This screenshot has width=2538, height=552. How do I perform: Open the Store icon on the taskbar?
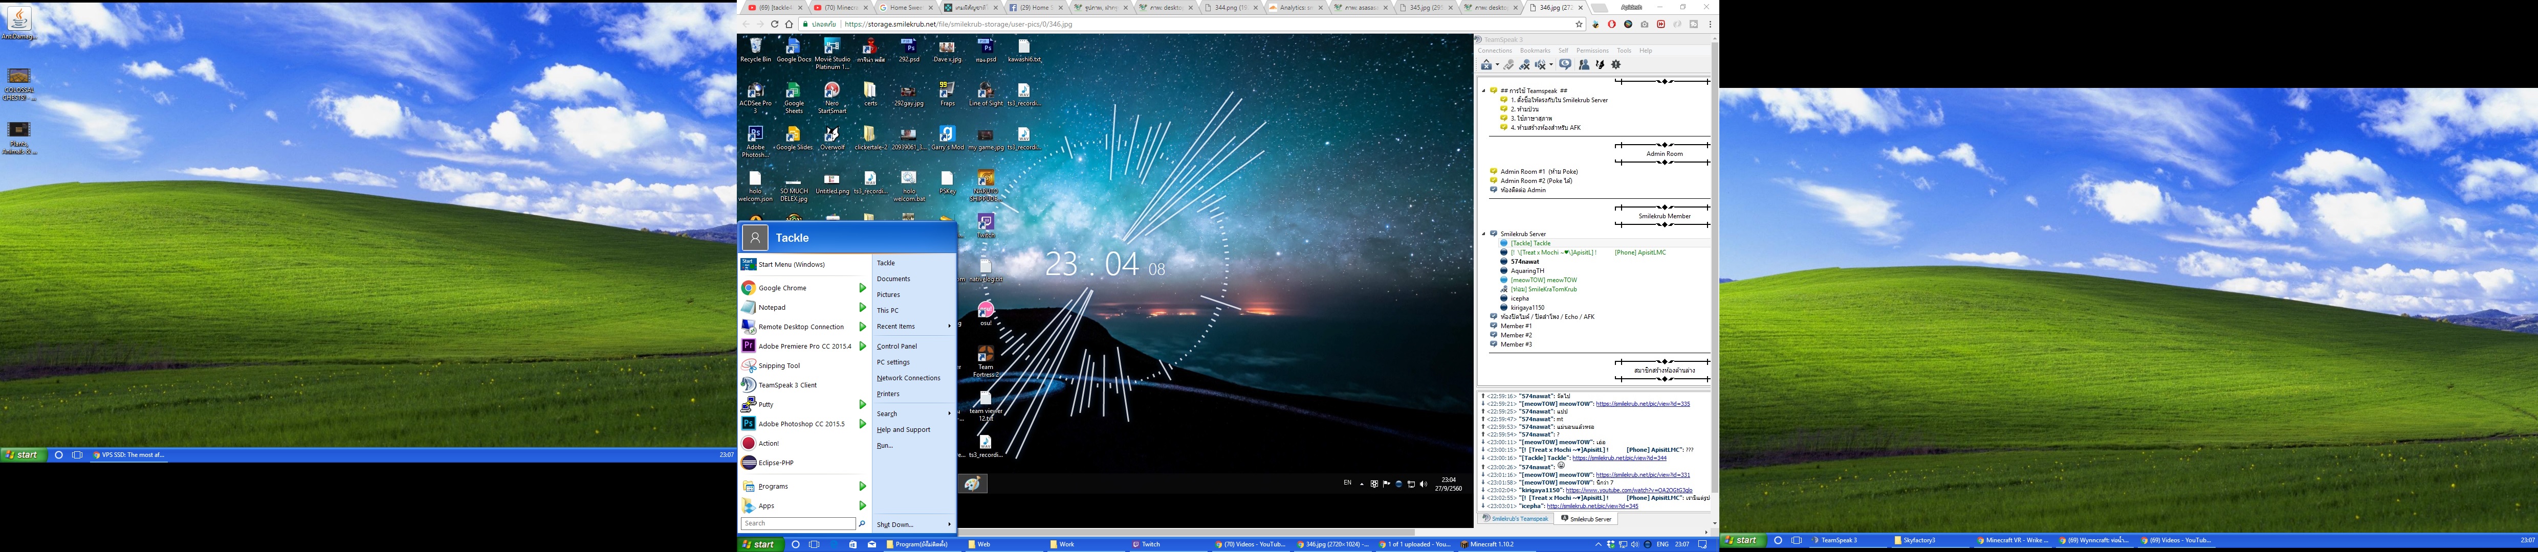pos(853,544)
